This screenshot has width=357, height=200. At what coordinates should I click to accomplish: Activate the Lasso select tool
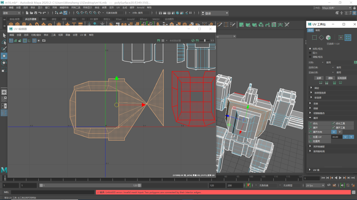pos(4,42)
